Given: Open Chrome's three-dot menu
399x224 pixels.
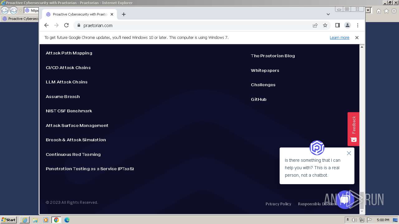Looking at the screenshot, I should [358, 26].
